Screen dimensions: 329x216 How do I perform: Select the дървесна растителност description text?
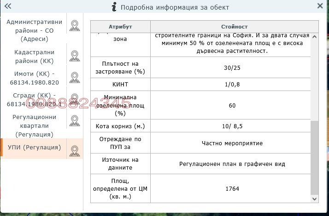232,51
